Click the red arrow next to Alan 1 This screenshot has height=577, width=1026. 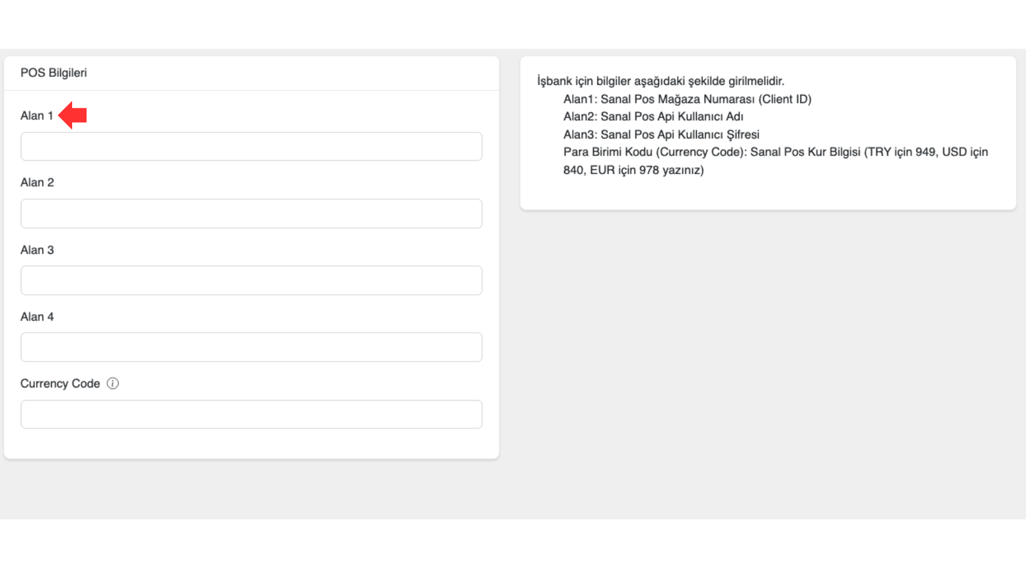pyautogui.click(x=73, y=115)
